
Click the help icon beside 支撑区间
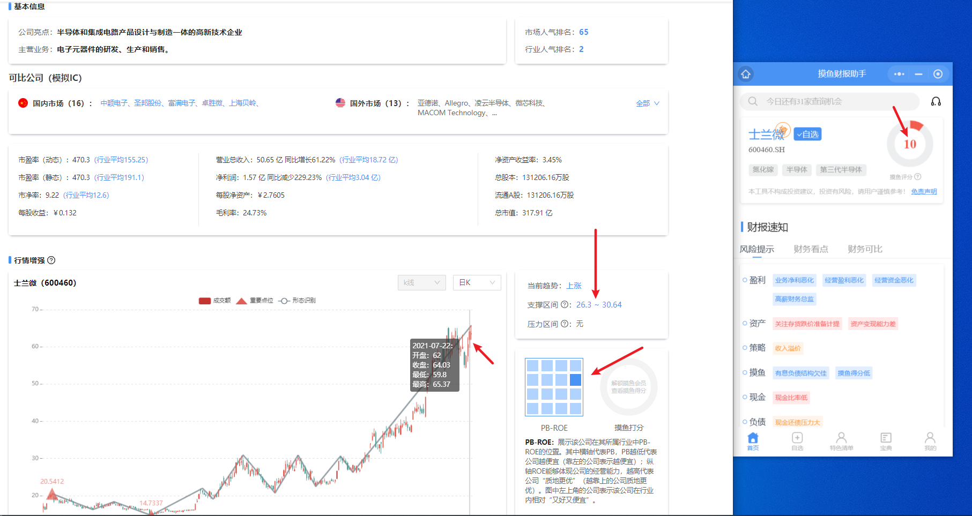pos(565,305)
